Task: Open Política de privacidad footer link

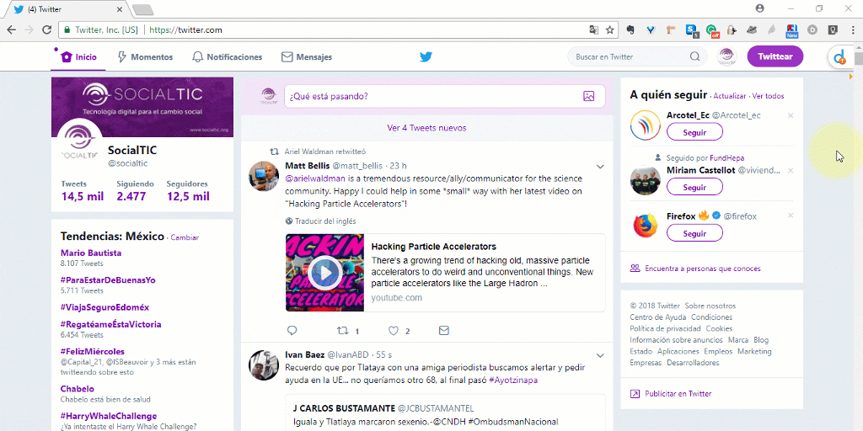Action: [666, 329]
